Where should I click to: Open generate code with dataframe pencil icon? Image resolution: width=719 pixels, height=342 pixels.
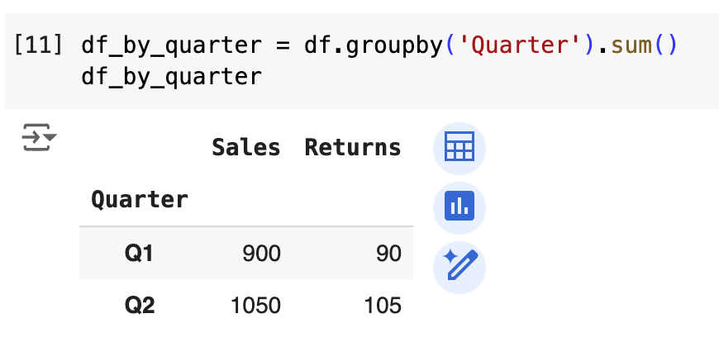click(x=459, y=267)
